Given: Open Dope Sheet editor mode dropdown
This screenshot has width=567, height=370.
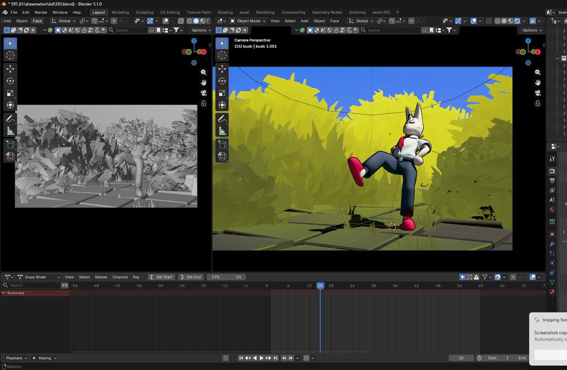Looking at the screenshot, I should (39, 277).
